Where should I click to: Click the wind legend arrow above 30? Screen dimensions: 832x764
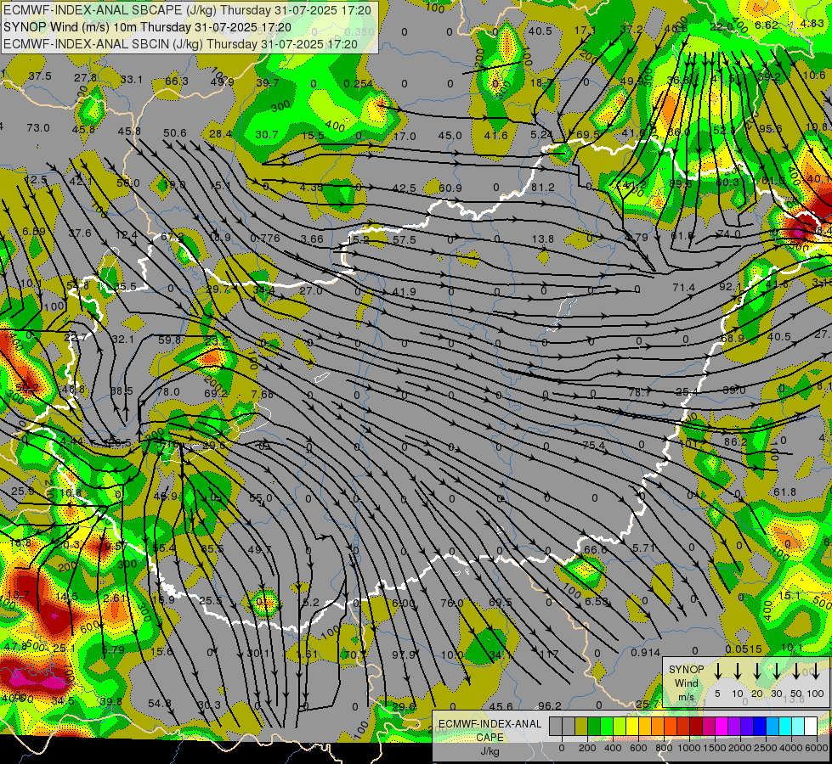point(776,671)
